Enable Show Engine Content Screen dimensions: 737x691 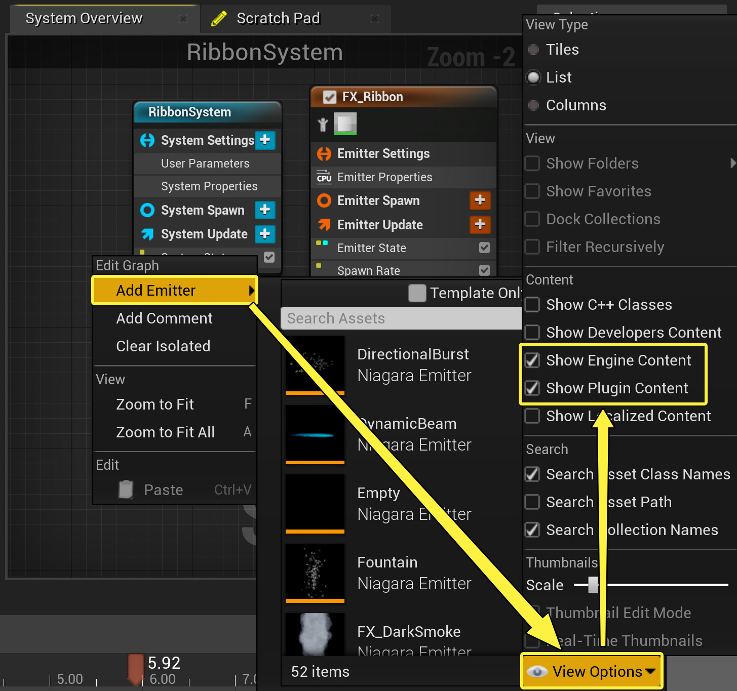(x=532, y=360)
